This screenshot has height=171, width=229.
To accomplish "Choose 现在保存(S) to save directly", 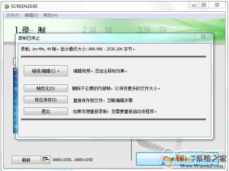I will tap(46, 99).
